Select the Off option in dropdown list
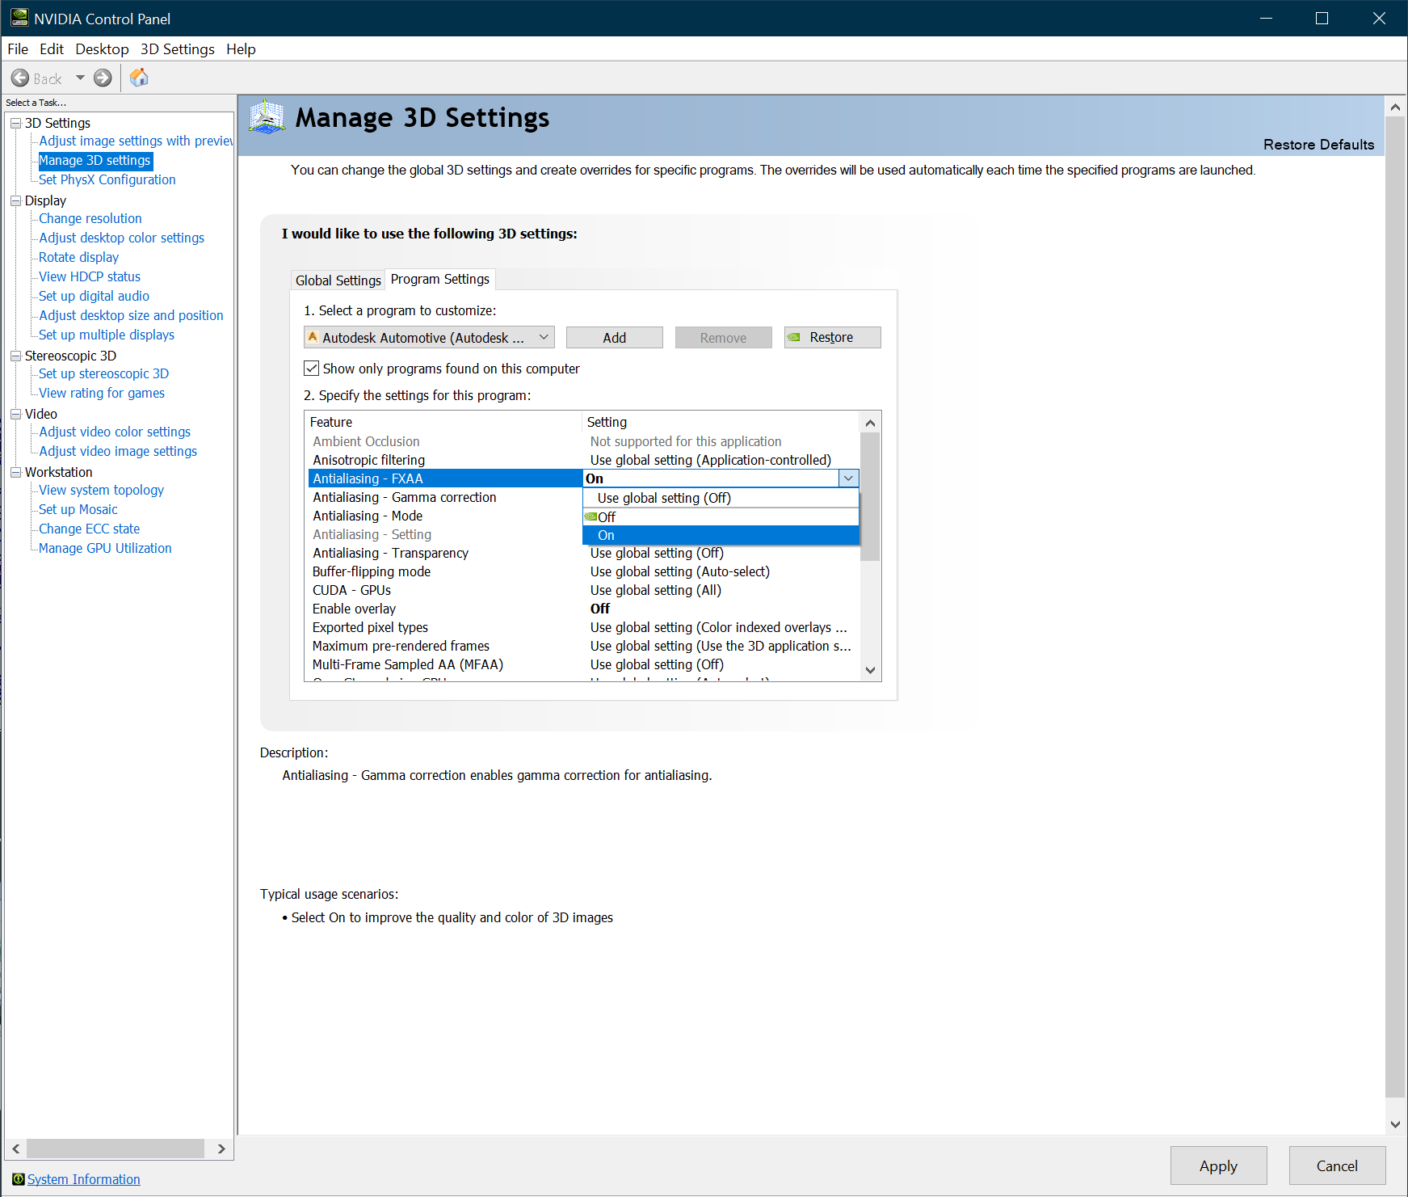Viewport: 1408px width, 1197px height. (x=721, y=516)
